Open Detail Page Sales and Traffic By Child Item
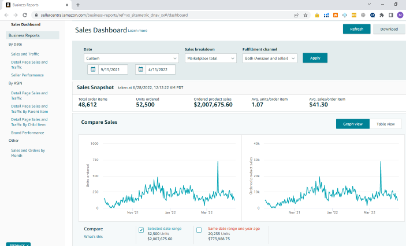Viewport: 406px width, 246px height. 29,122
